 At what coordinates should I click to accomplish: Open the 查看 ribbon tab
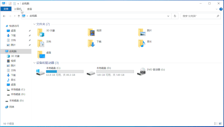29,9
